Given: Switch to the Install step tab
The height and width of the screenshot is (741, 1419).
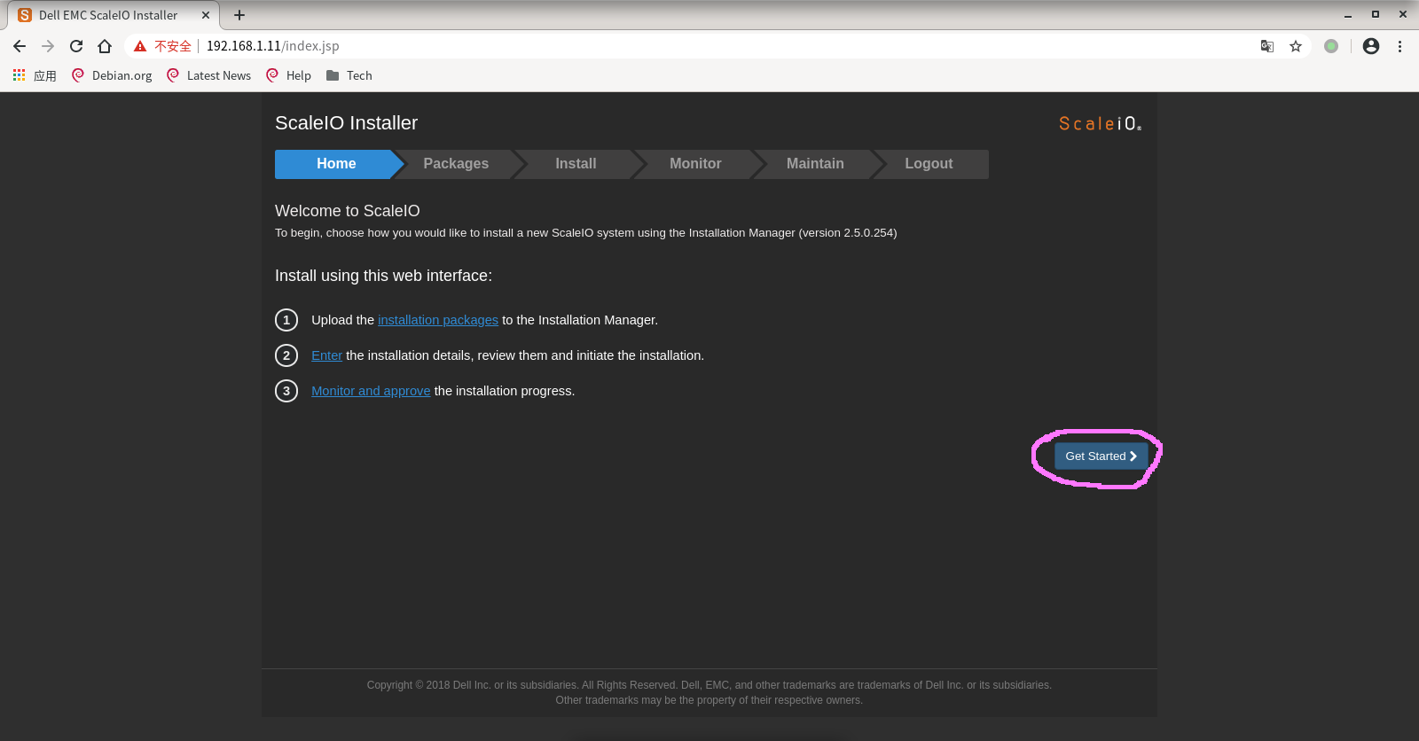Looking at the screenshot, I should (x=576, y=164).
